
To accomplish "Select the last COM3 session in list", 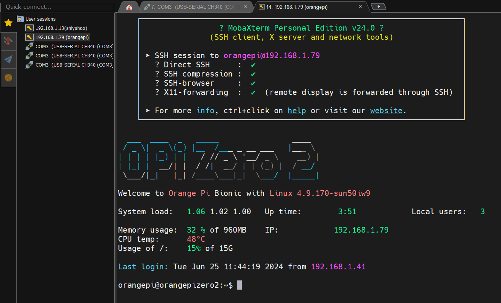I will point(75,65).
